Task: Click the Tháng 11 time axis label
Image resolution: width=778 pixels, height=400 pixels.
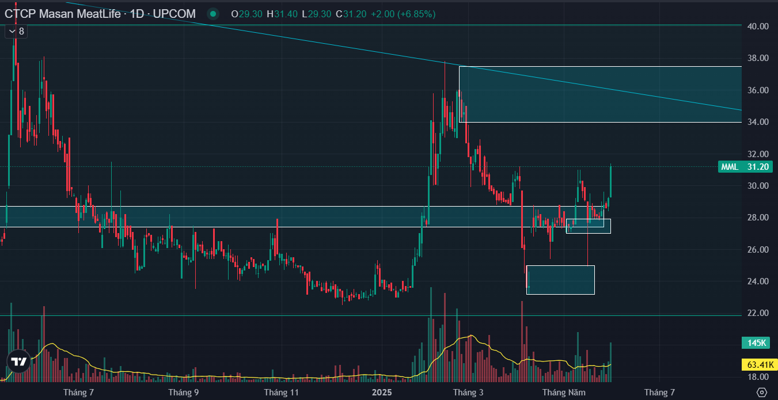Action: tap(282, 393)
